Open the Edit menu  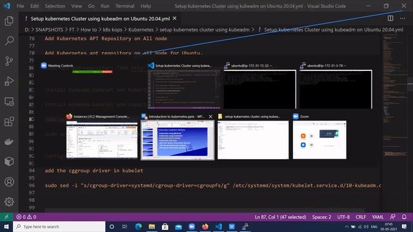pos(34,6)
